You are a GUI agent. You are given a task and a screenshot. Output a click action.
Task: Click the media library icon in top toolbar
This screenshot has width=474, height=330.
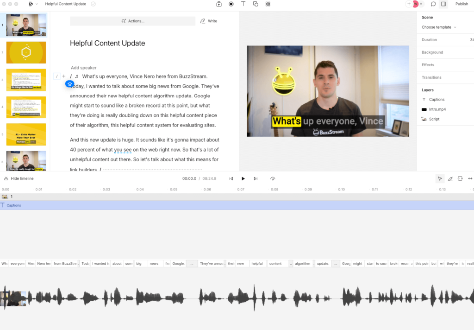point(219,4)
